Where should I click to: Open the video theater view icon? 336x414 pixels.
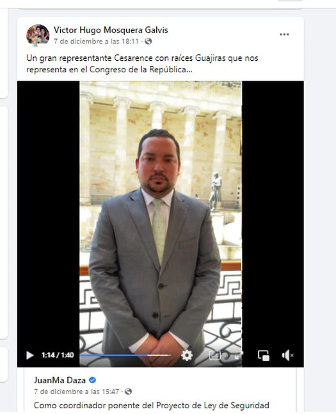(x=215, y=355)
